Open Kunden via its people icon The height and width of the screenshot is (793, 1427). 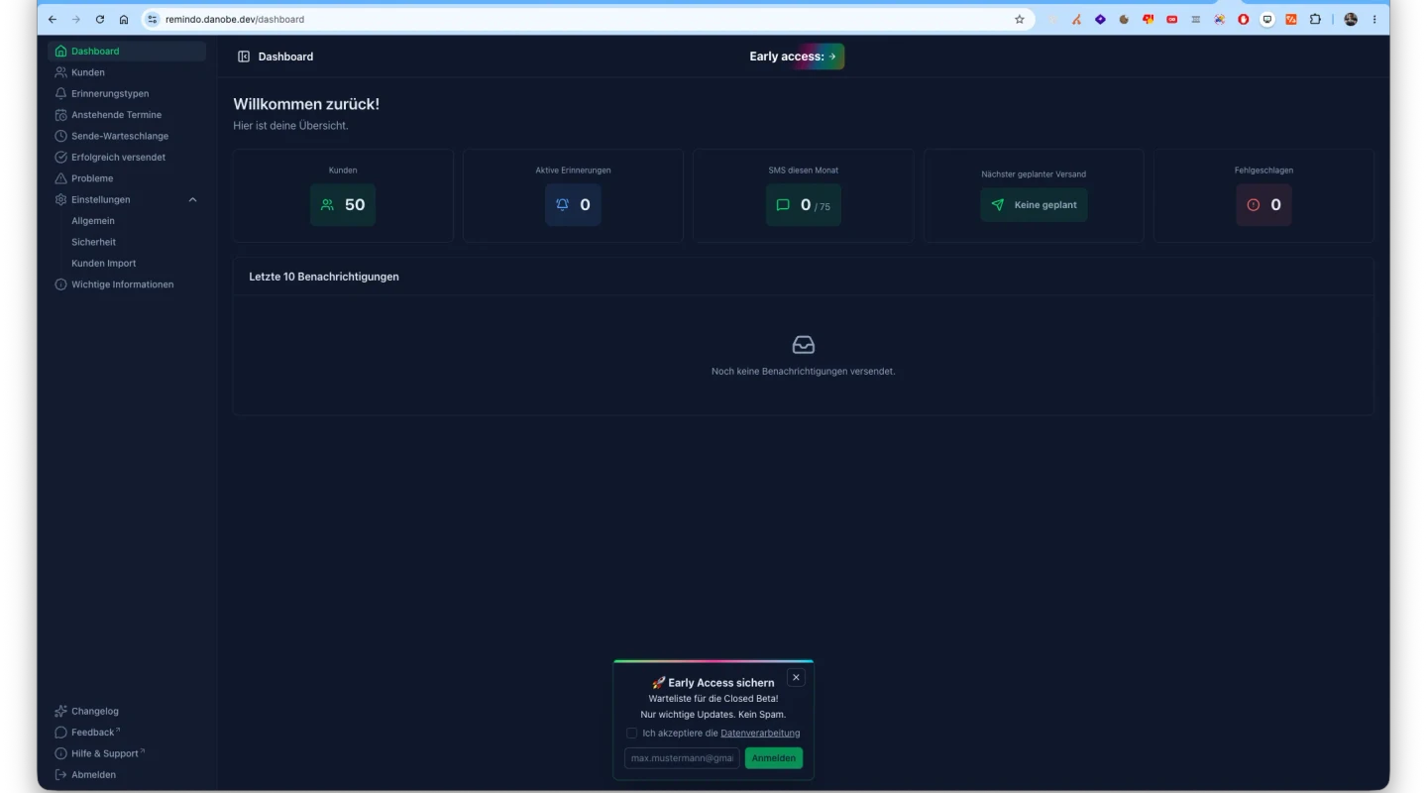tap(61, 72)
